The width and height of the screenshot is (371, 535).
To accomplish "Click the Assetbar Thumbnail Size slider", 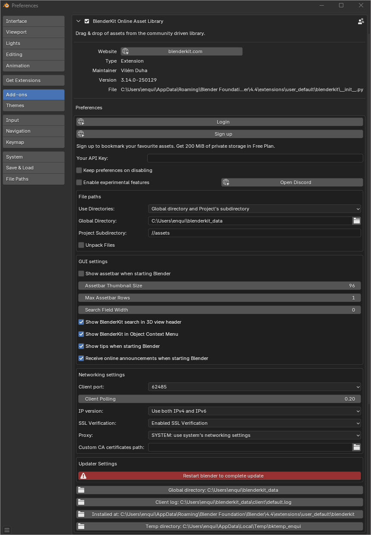I will point(219,286).
